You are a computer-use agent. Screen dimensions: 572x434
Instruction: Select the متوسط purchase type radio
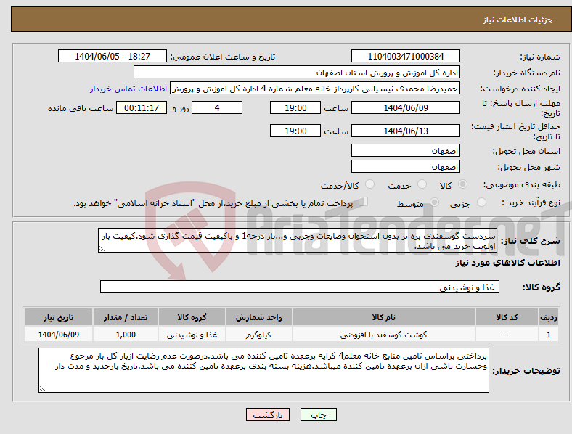(434, 202)
